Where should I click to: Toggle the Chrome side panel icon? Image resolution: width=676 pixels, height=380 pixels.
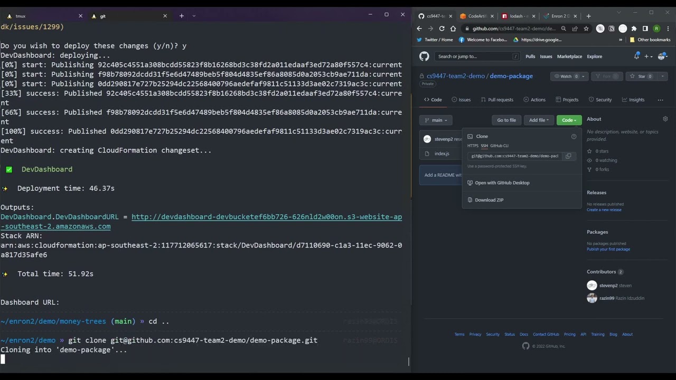pyautogui.click(x=645, y=28)
